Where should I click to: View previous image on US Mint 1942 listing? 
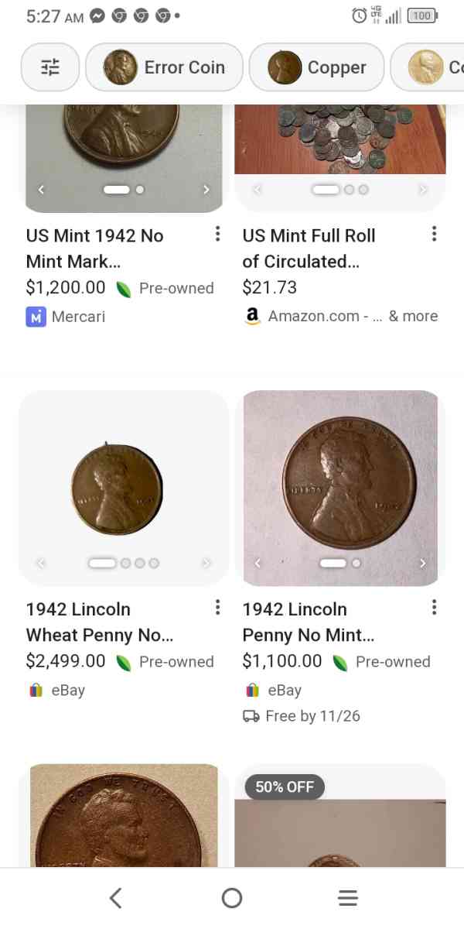pos(41,189)
